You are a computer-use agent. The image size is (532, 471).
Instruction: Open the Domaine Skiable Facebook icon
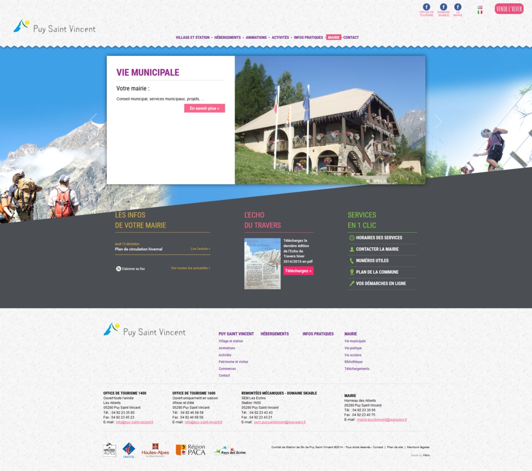[x=443, y=7]
